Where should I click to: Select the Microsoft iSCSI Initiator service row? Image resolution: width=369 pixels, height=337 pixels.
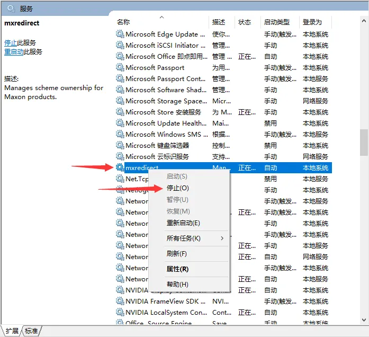pos(223,45)
